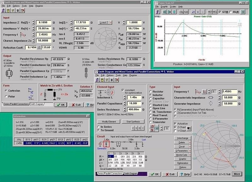Open Tools menu in front Smith Diagram window
Screen dimensions: 252x182
(x=118, y=75)
